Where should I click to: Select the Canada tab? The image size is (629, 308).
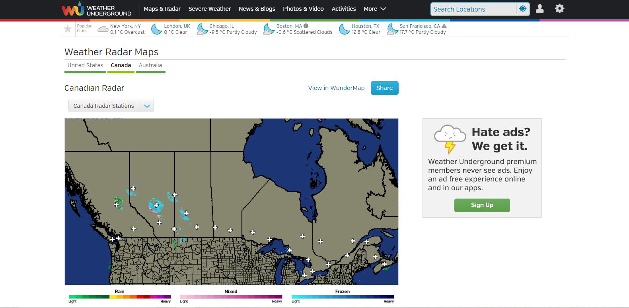click(121, 65)
